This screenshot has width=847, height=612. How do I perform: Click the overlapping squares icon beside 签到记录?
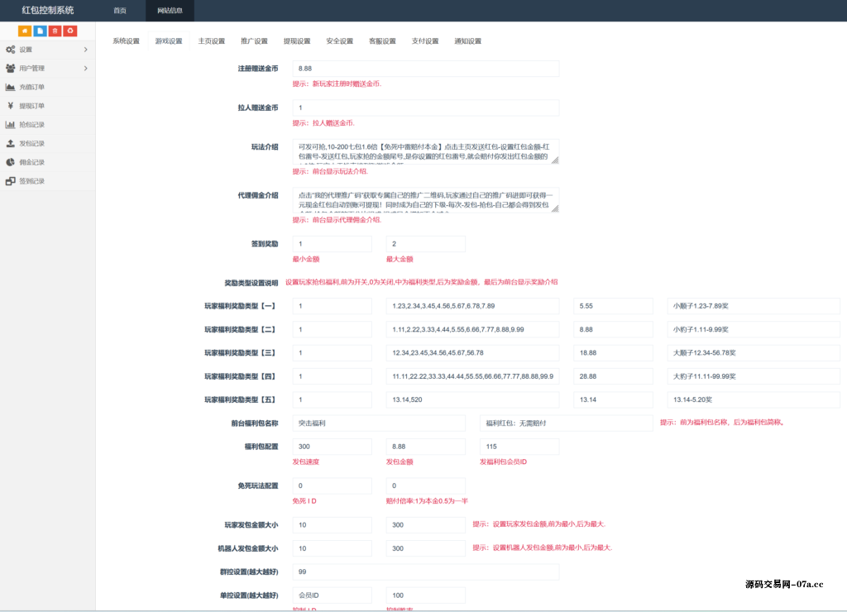(10, 181)
